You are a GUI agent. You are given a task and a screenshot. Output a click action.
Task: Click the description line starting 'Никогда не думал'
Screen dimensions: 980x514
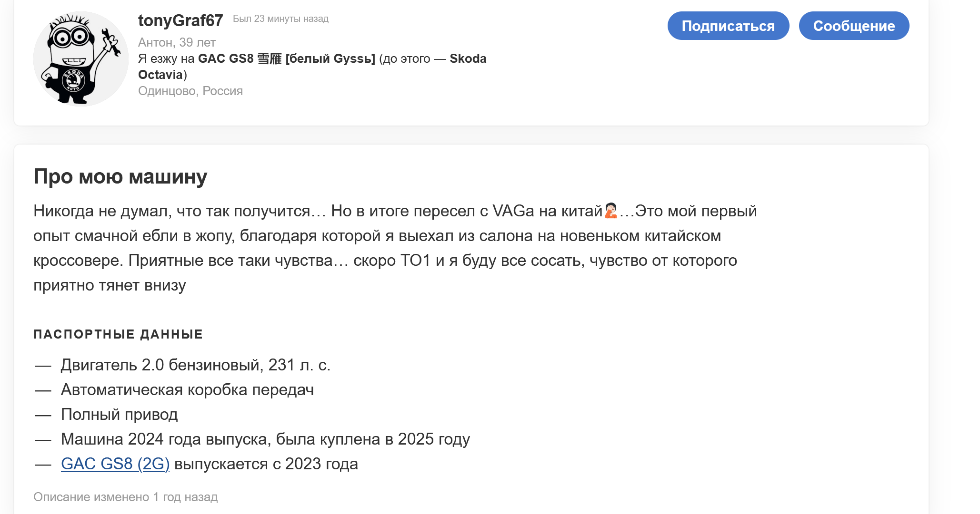(x=395, y=211)
